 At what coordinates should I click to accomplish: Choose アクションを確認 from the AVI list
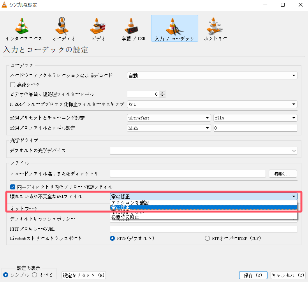coord(204,203)
